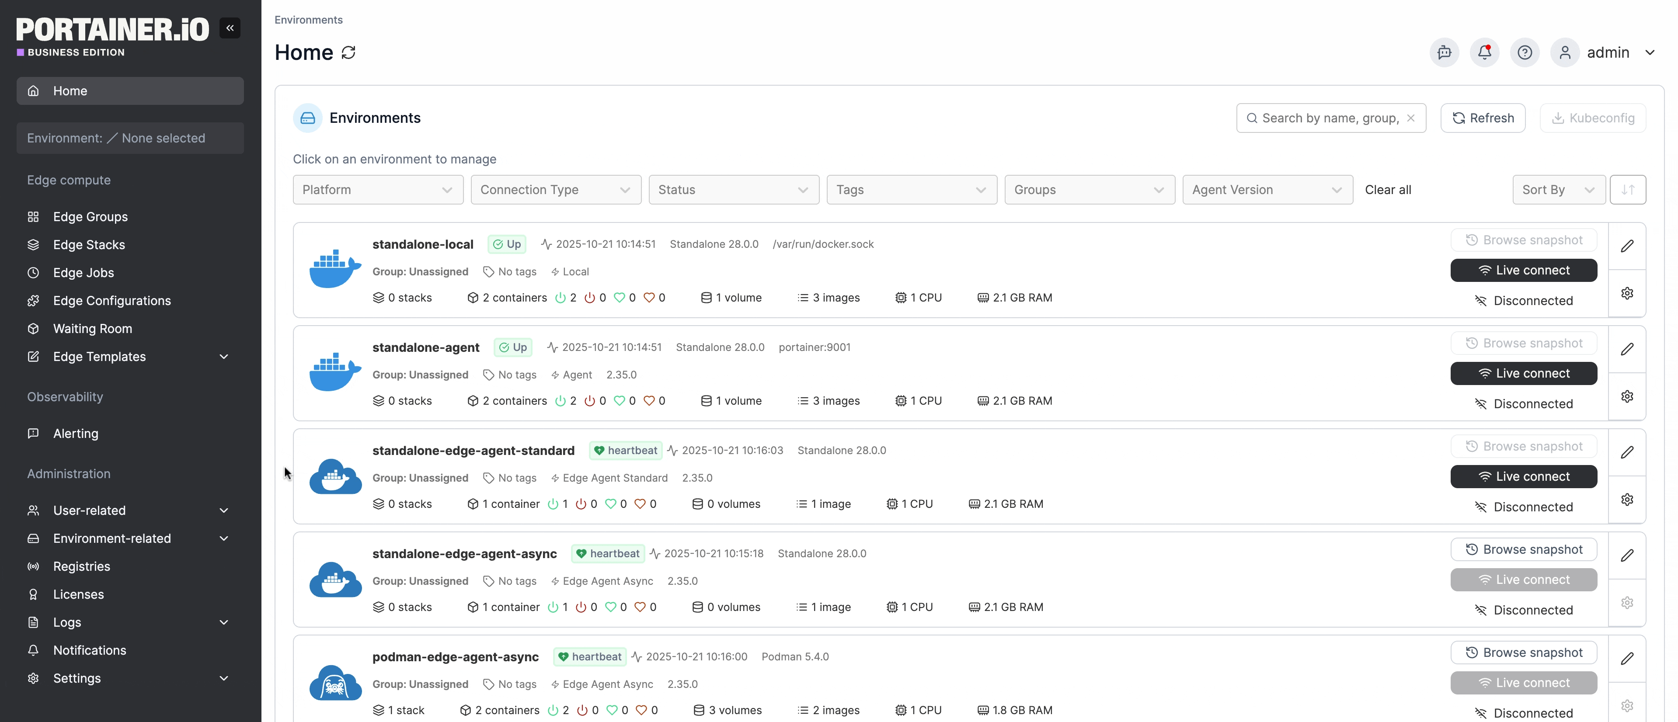
Task: Click the refresh icon beside Home title
Action: (348, 53)
